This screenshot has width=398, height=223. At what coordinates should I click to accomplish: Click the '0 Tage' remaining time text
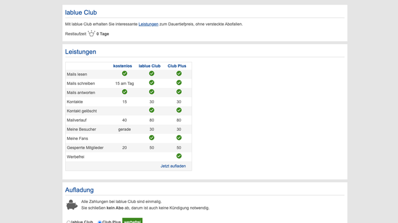pos(102,34)
